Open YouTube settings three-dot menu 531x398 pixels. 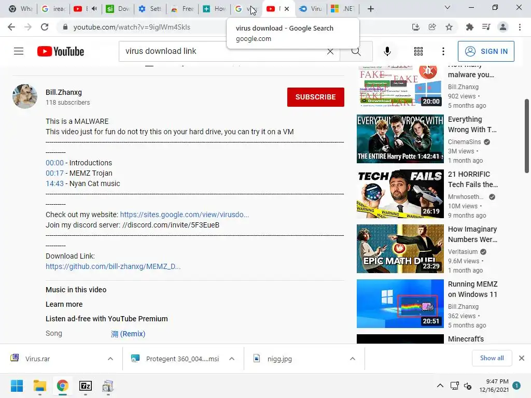tap(443, 51)
